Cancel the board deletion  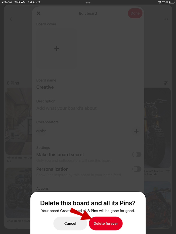(x=70, y=223)
